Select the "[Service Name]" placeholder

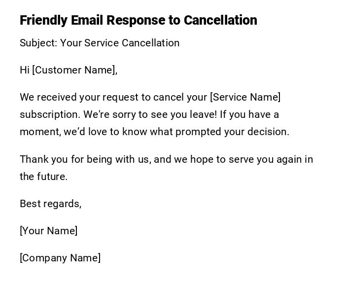pos(245,97)
